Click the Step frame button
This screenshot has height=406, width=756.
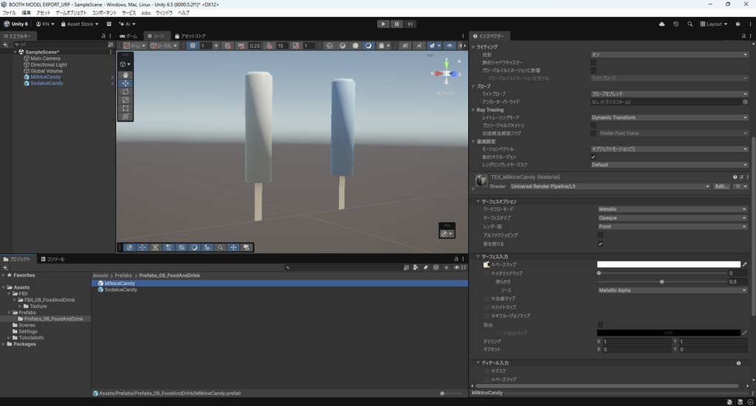pyautogui.click(x=410, y=24)
